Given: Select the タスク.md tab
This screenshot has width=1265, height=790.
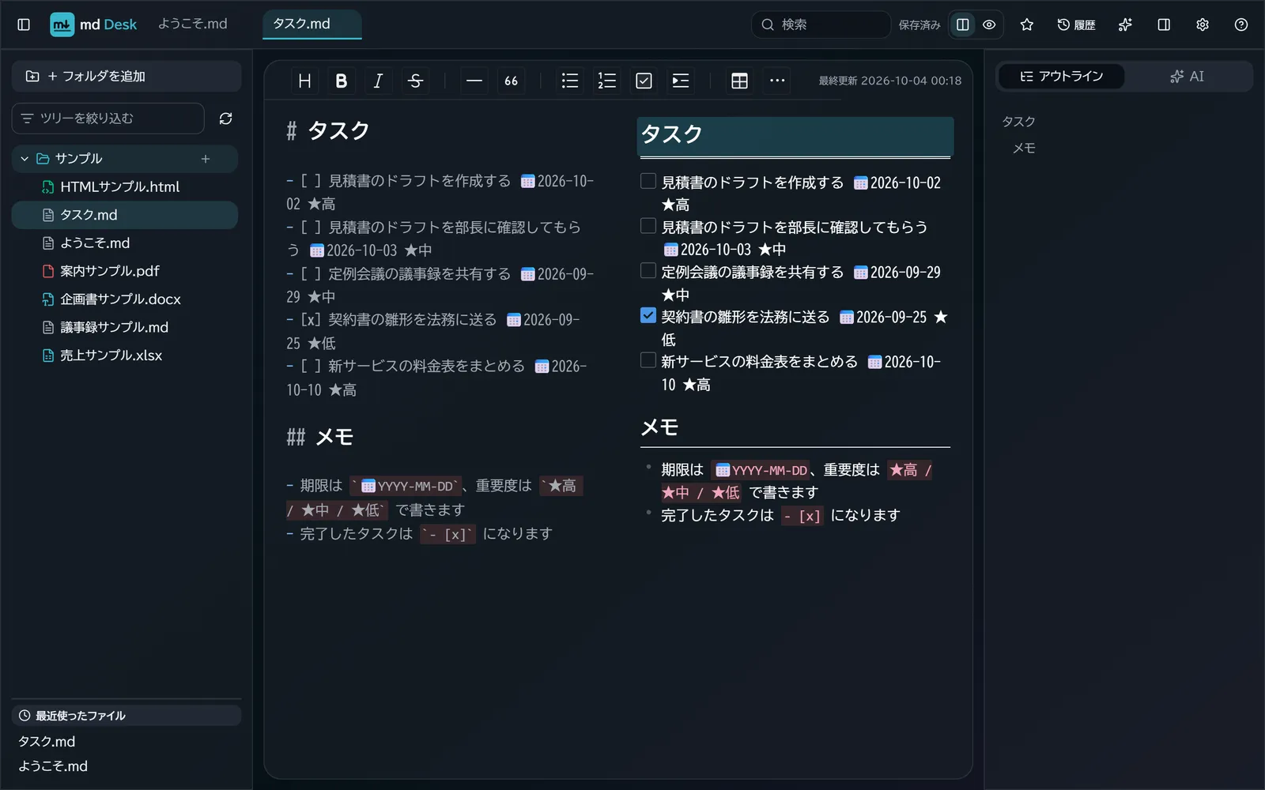Looking at the screenshot, I should click(x=312, y=24).
